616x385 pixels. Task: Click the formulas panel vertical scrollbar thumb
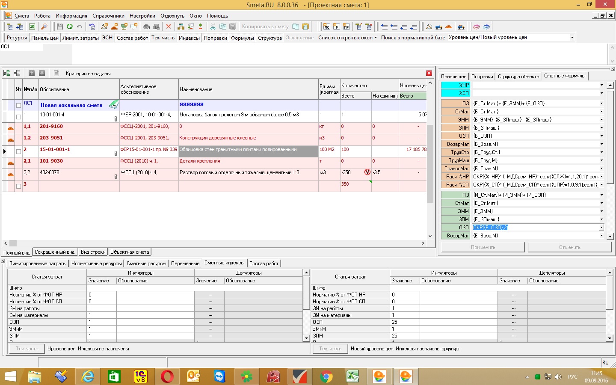(610, 136)
